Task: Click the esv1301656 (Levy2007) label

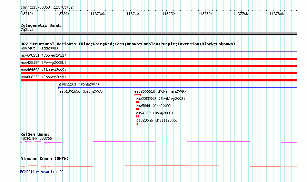Action: point(81,91)
